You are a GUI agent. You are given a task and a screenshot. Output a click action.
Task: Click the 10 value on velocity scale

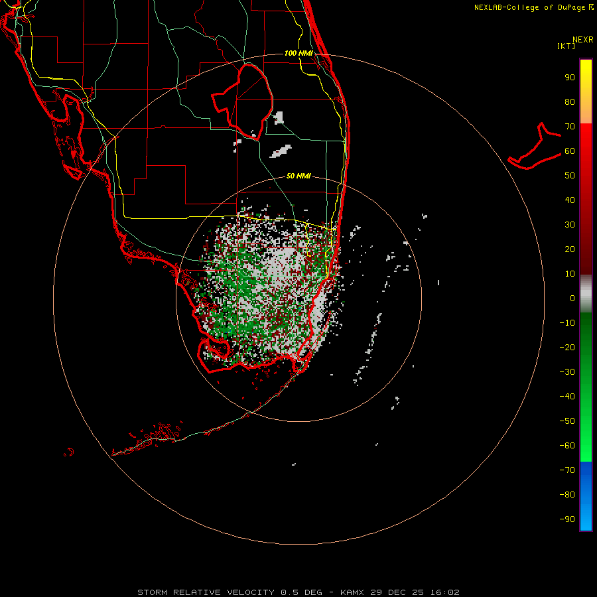[x=570, y=274]
